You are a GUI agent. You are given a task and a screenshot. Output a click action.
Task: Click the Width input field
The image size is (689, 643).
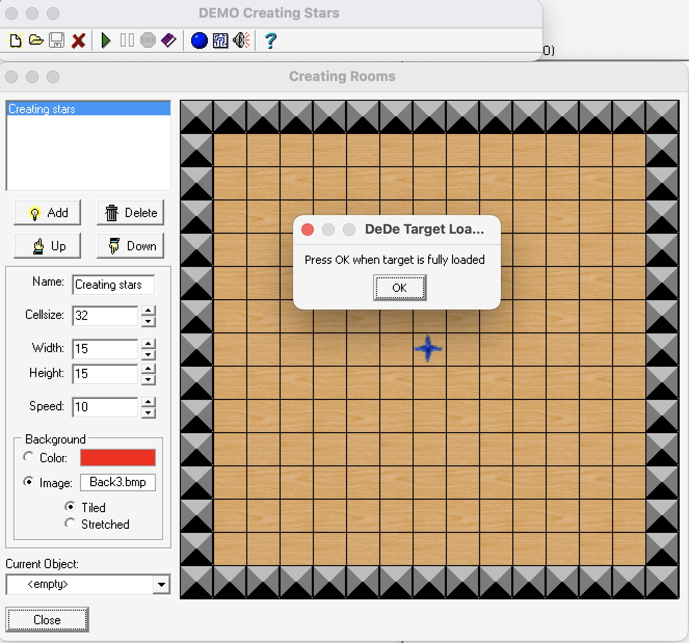pyautogui.click(x=105, y=349)
